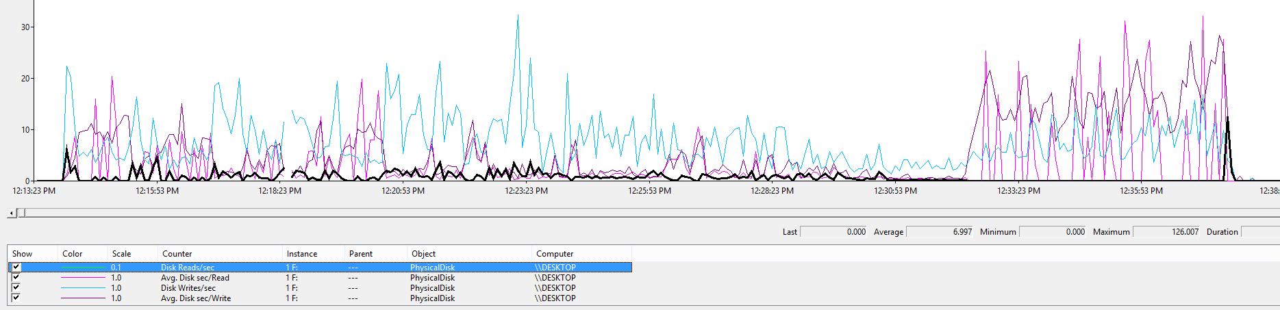Click the Color column header
The height and width of the screenshot is (310, 1280).
(x=72, y=254)
